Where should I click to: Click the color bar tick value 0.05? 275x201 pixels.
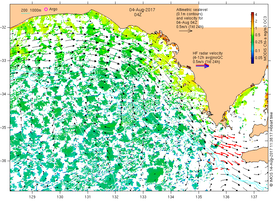259,58
